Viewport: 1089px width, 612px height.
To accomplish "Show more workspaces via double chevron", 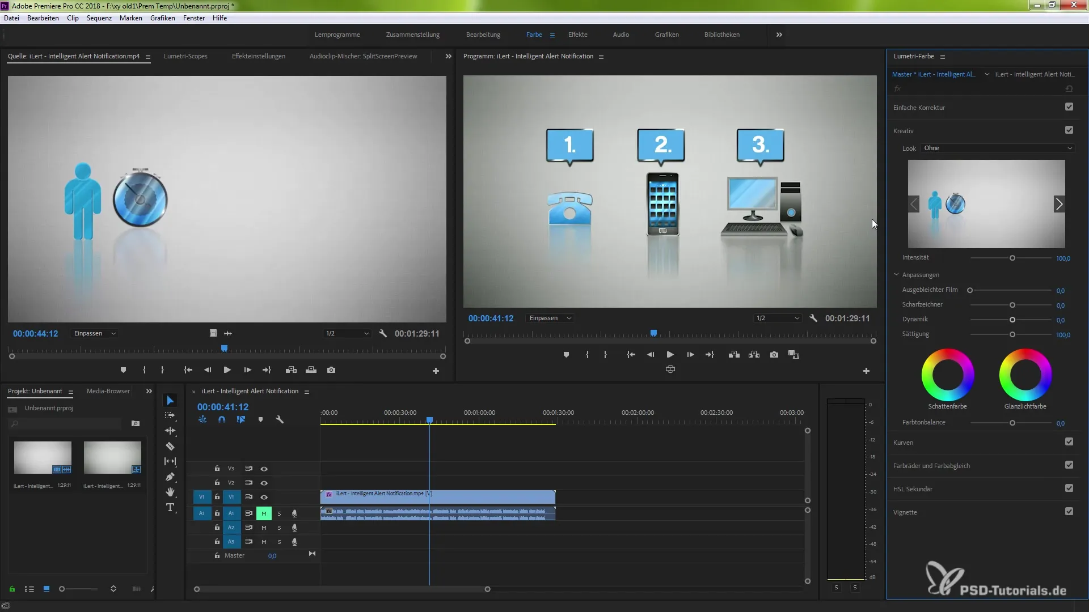I will coord(779,35).
